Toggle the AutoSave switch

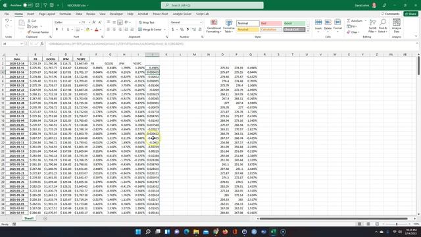tap(28, 5)
